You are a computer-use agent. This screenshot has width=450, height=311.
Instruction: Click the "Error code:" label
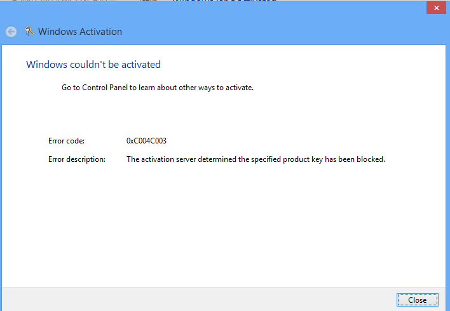[x=66, y=140]
